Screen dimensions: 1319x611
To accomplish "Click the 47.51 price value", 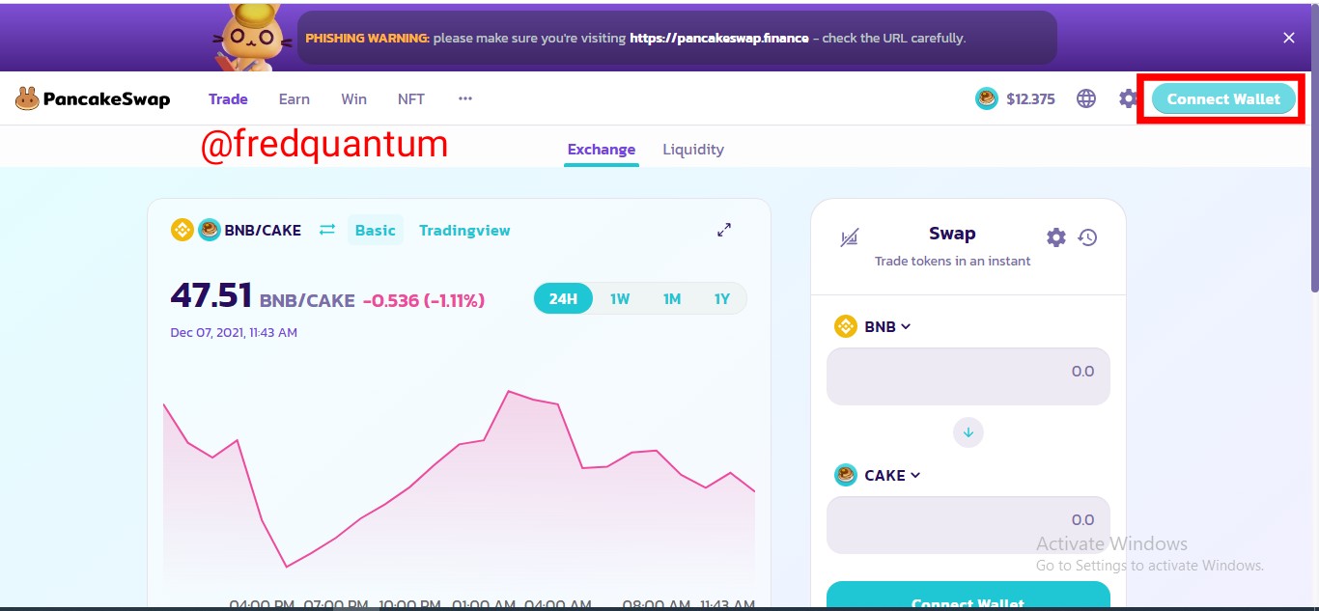I will coord(211,295).
